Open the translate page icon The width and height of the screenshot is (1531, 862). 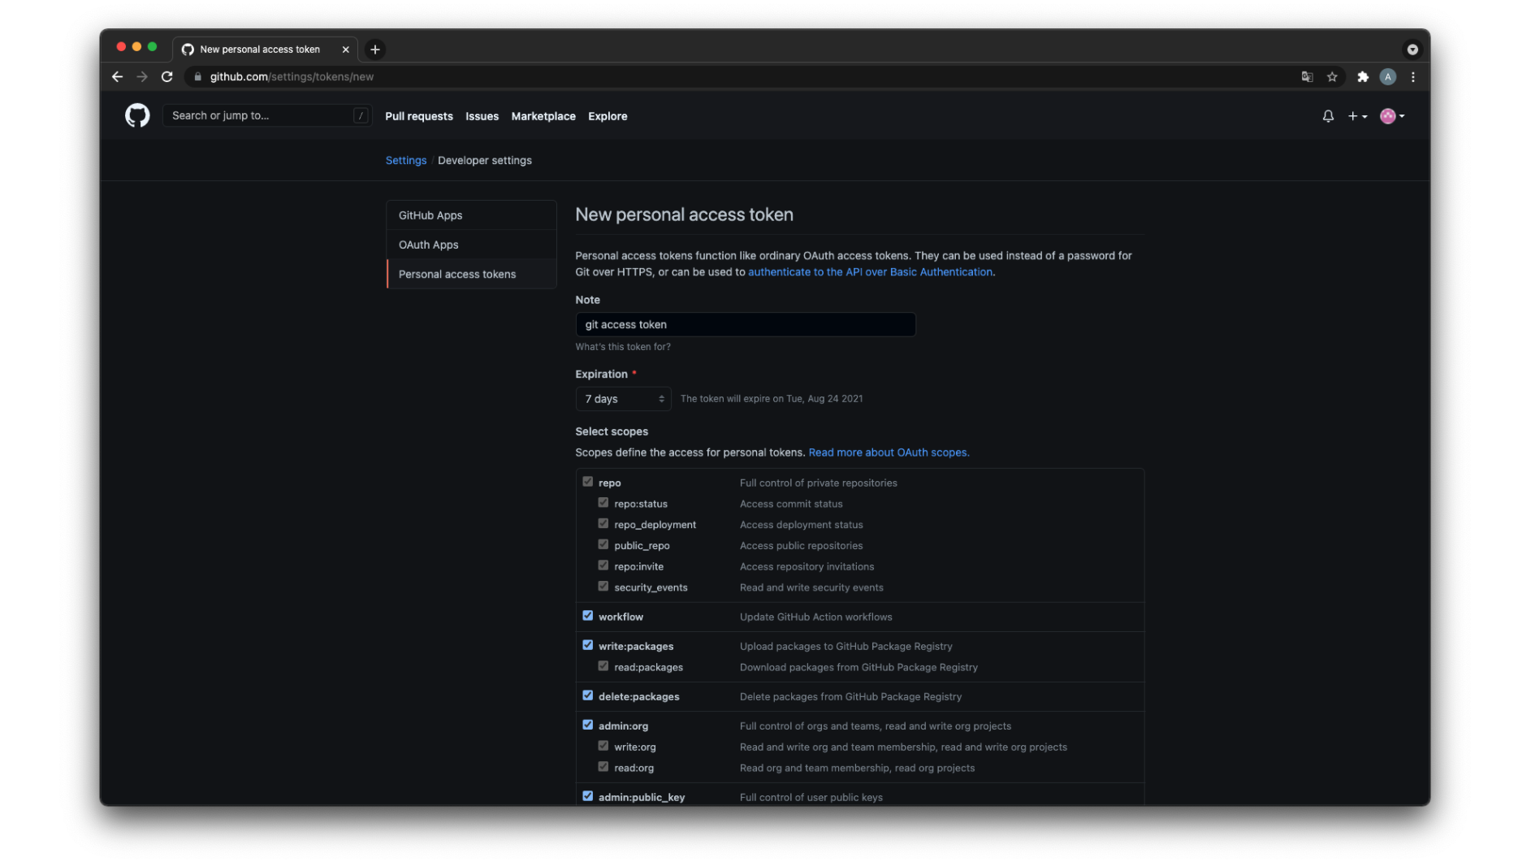tap(1307, 76)
